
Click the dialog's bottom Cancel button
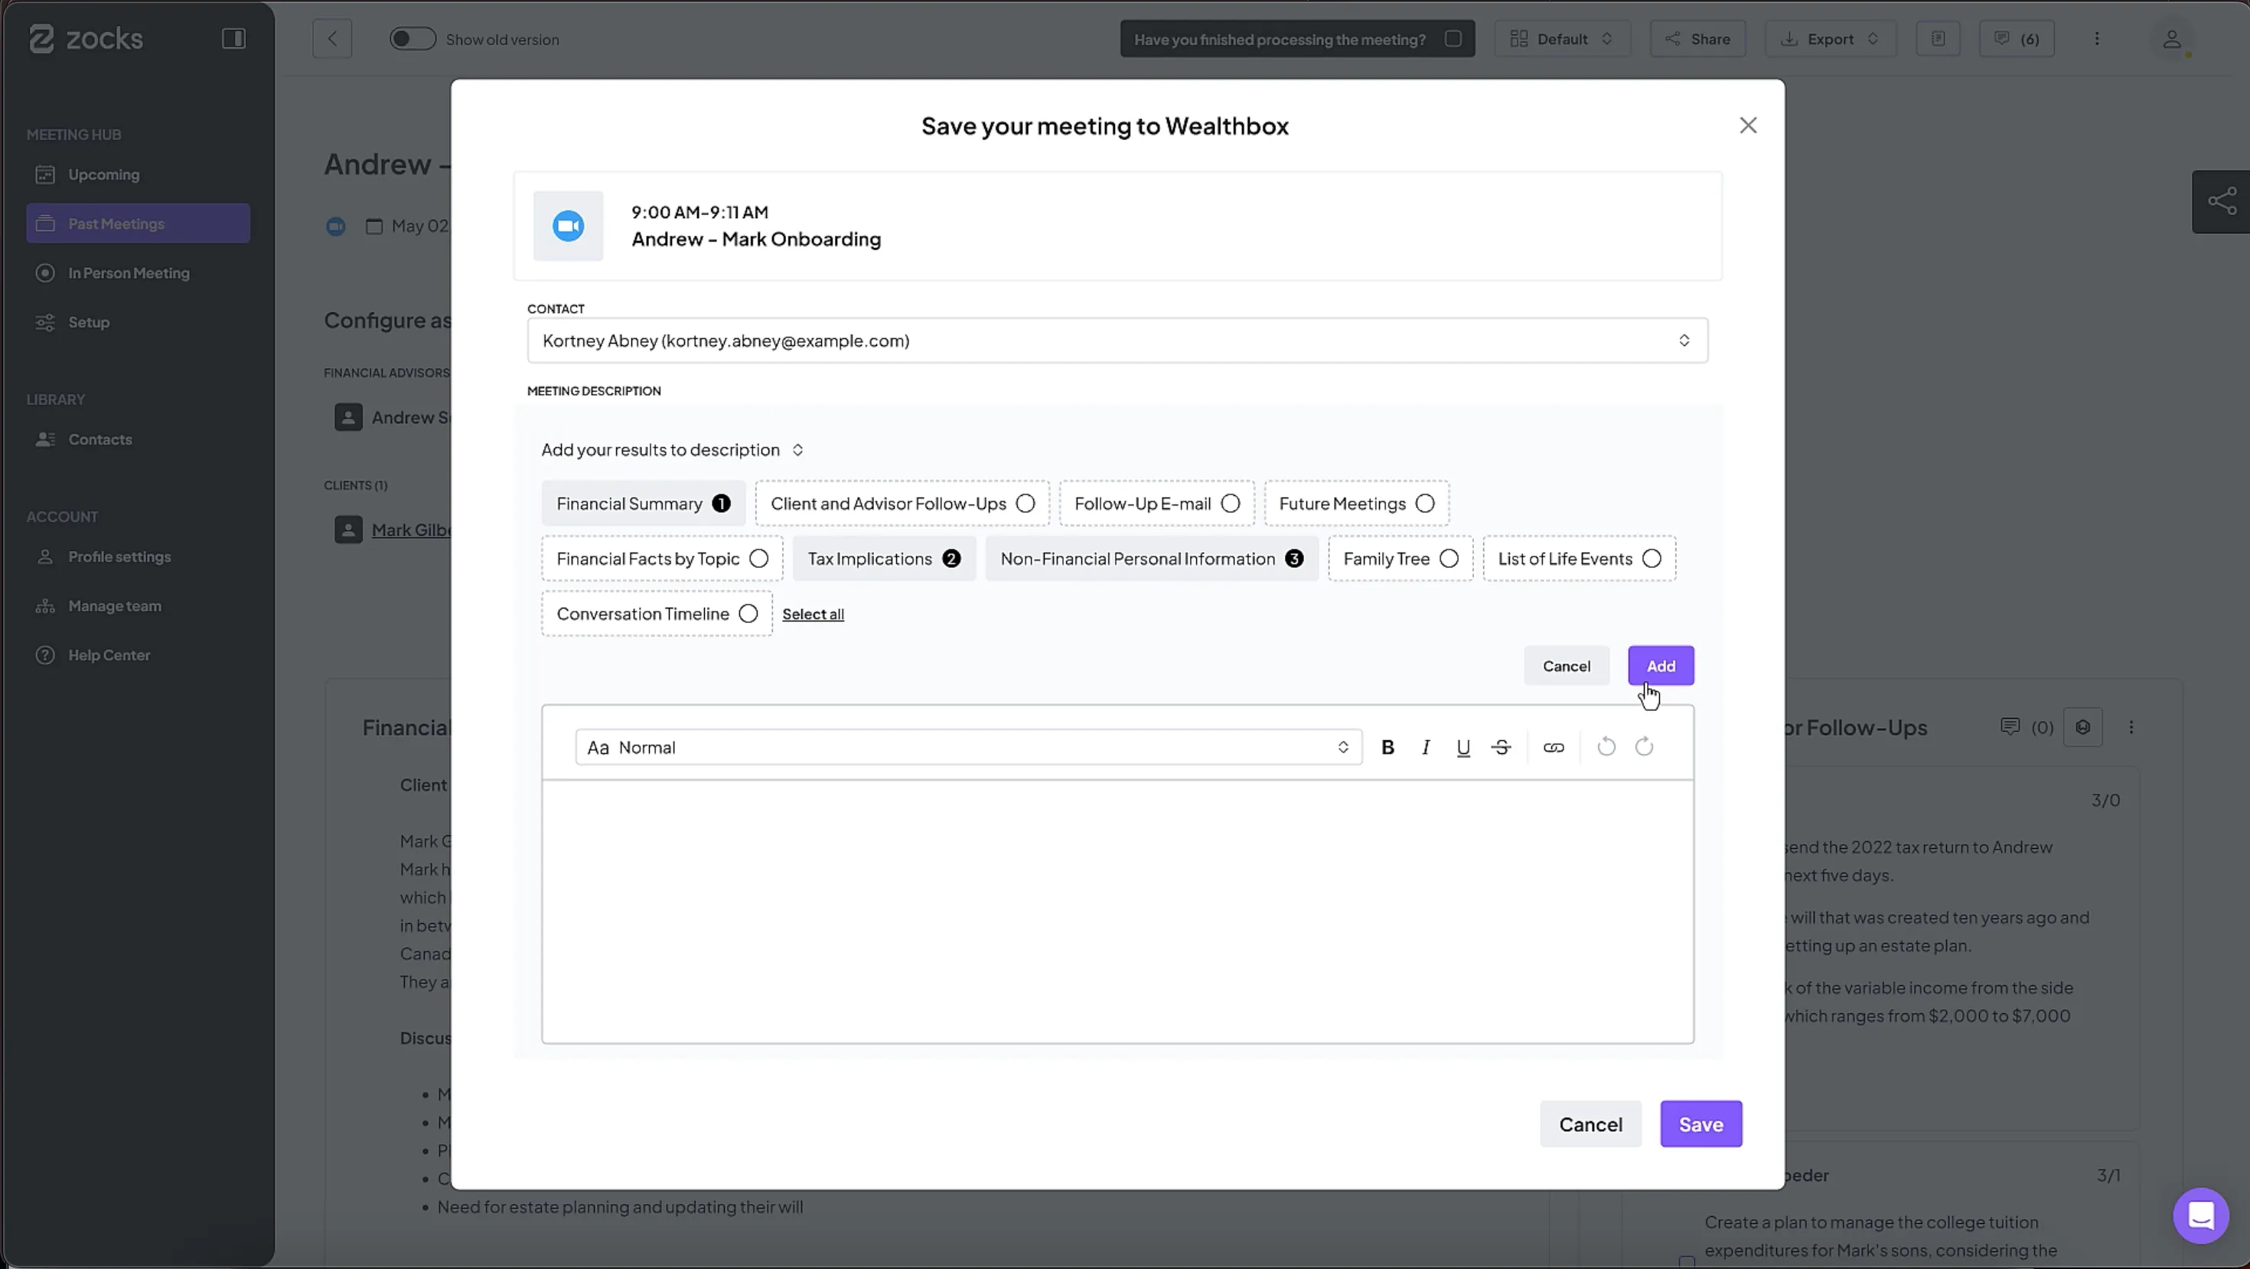pos(1590,1124)
